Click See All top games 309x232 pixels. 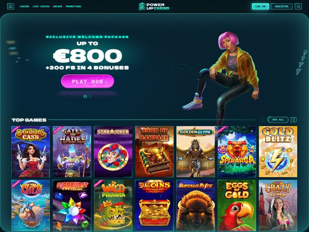pos(278,120)
